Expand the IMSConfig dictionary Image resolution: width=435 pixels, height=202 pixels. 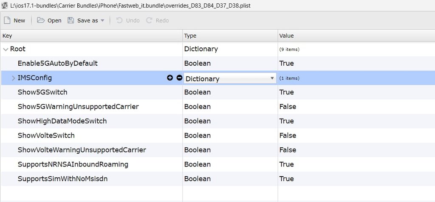[13, 78]
